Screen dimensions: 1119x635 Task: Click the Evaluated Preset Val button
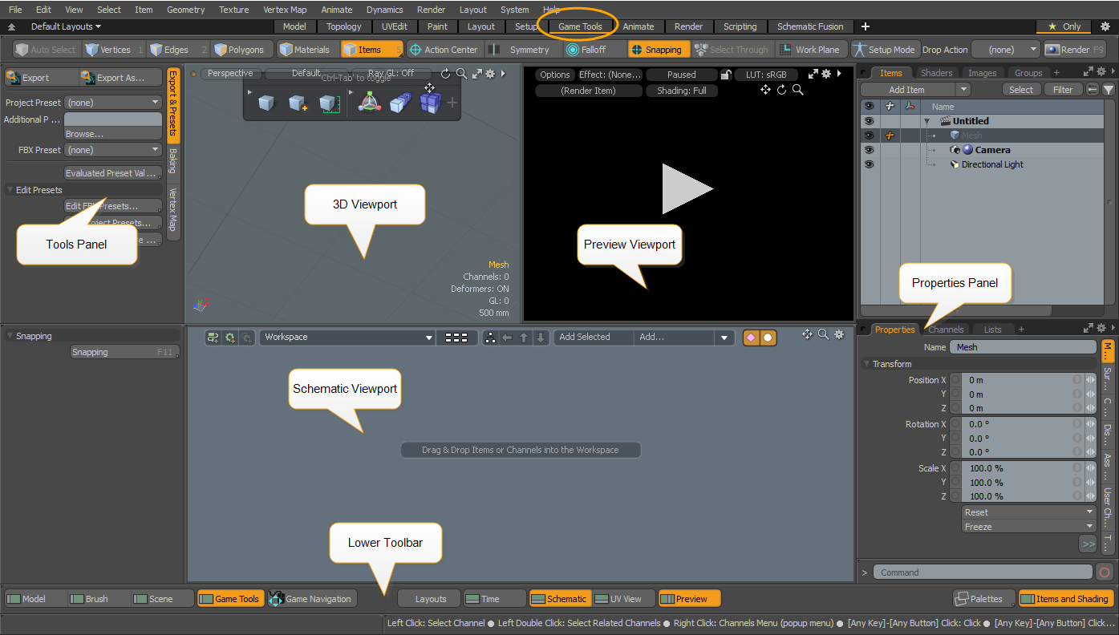coord(113,173)
